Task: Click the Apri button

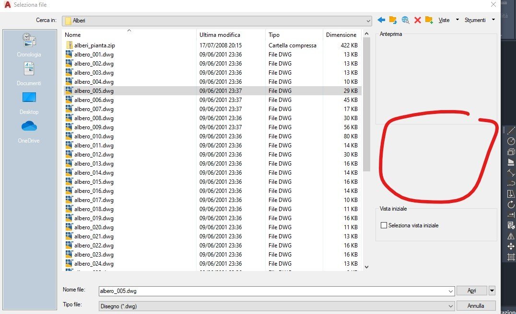Action: [x=471, y=291]
